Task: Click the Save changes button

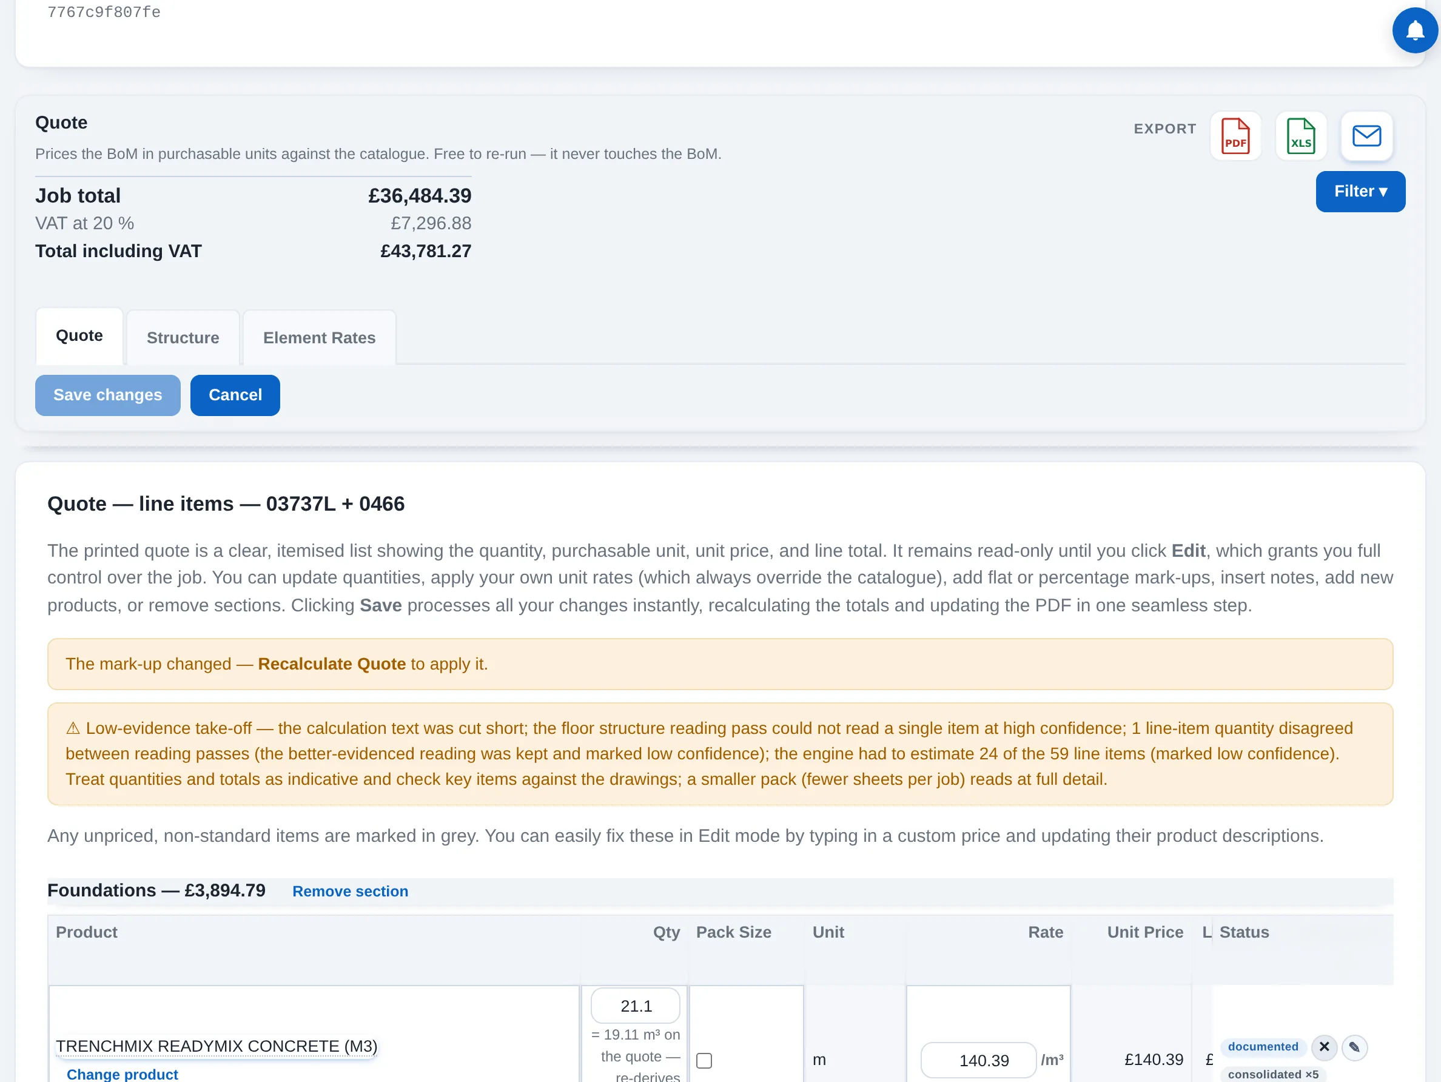Action: click(107, 395)
